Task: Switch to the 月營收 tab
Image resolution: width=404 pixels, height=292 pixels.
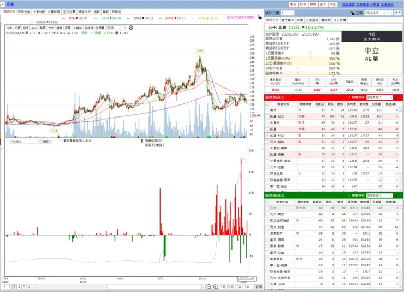Action: tap(116, 11)
